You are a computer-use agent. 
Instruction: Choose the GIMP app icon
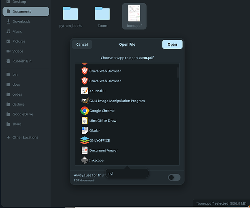(x=85, y=101)
